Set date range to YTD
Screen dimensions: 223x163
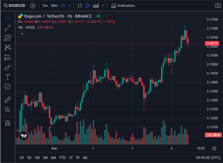pyautogui.click(x=62, y=158)
